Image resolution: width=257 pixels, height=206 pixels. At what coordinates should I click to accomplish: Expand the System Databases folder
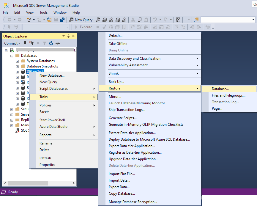(17, 61)
